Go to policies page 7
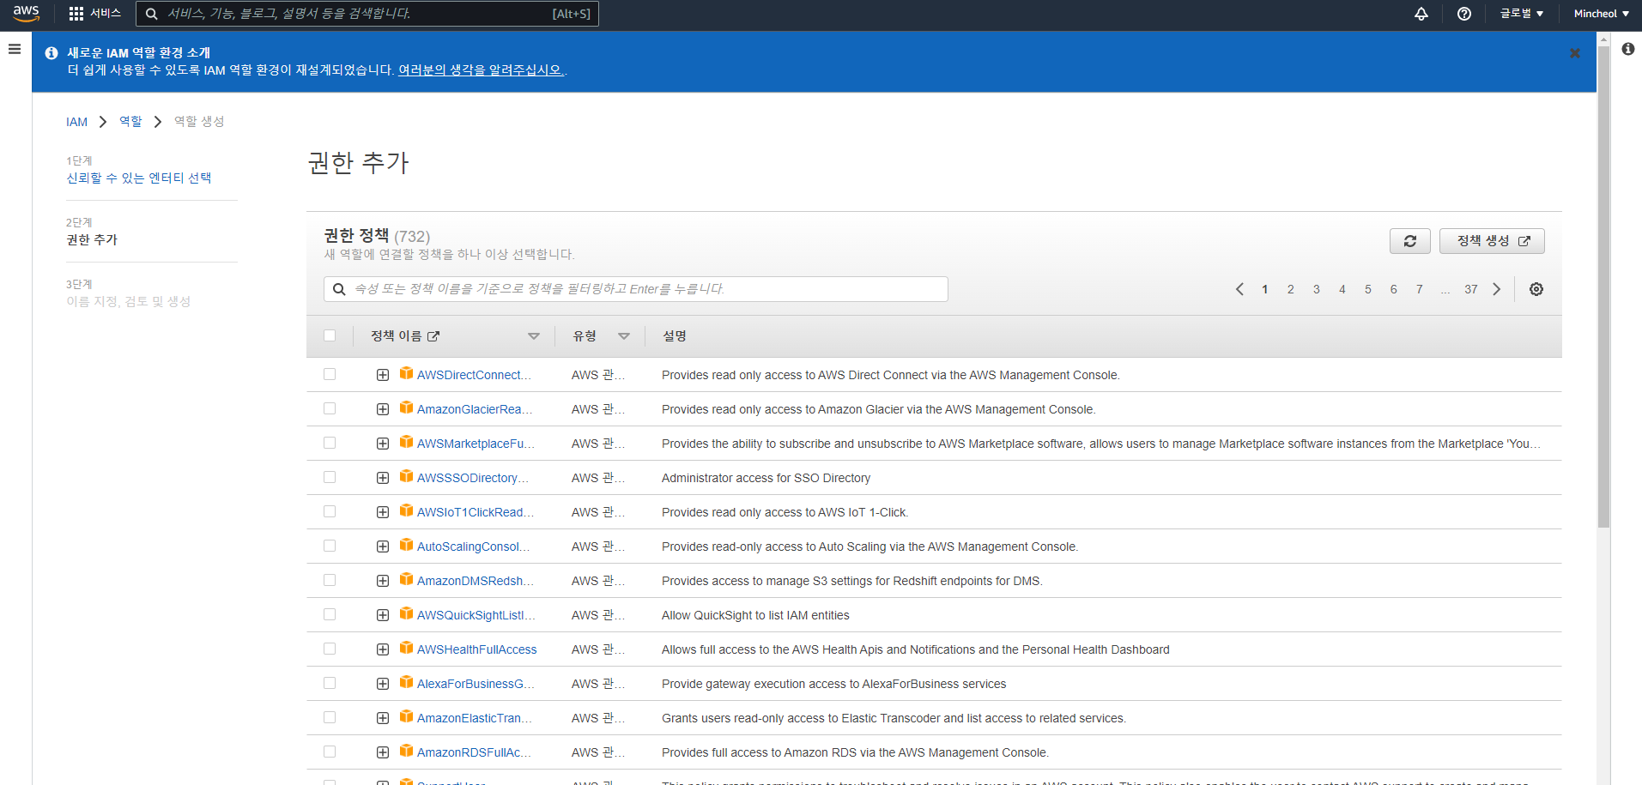The image size is (1642, 785). click(1419, 289)
